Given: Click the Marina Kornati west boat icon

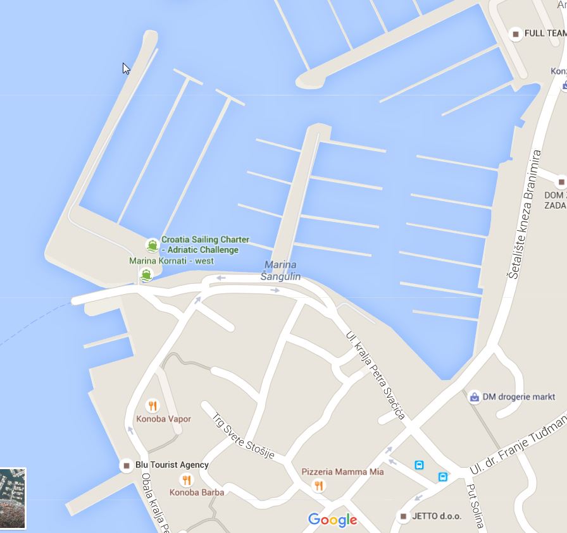Looking at the screenshot, I should [x=146, y=276].
